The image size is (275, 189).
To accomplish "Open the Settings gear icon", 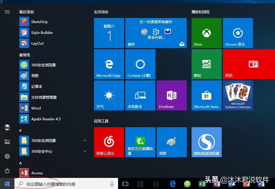I will 7,156.
